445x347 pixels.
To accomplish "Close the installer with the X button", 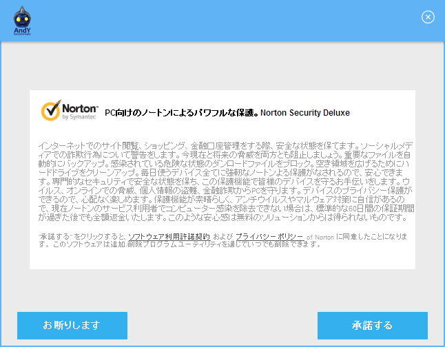I will 428,17.
